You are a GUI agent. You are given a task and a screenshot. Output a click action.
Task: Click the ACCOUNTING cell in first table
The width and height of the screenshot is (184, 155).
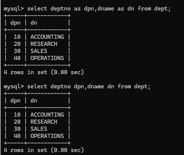point(47,37)
